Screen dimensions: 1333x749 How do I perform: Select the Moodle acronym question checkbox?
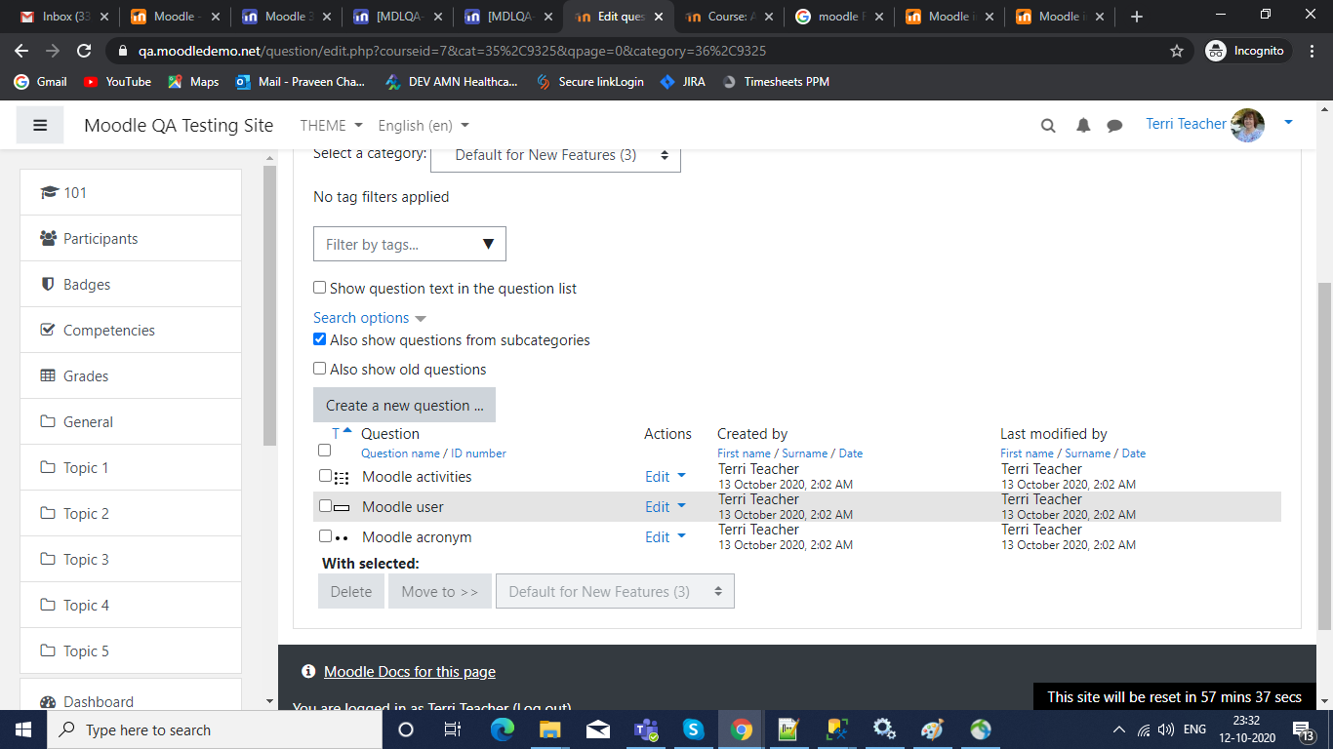coord(325,536)
